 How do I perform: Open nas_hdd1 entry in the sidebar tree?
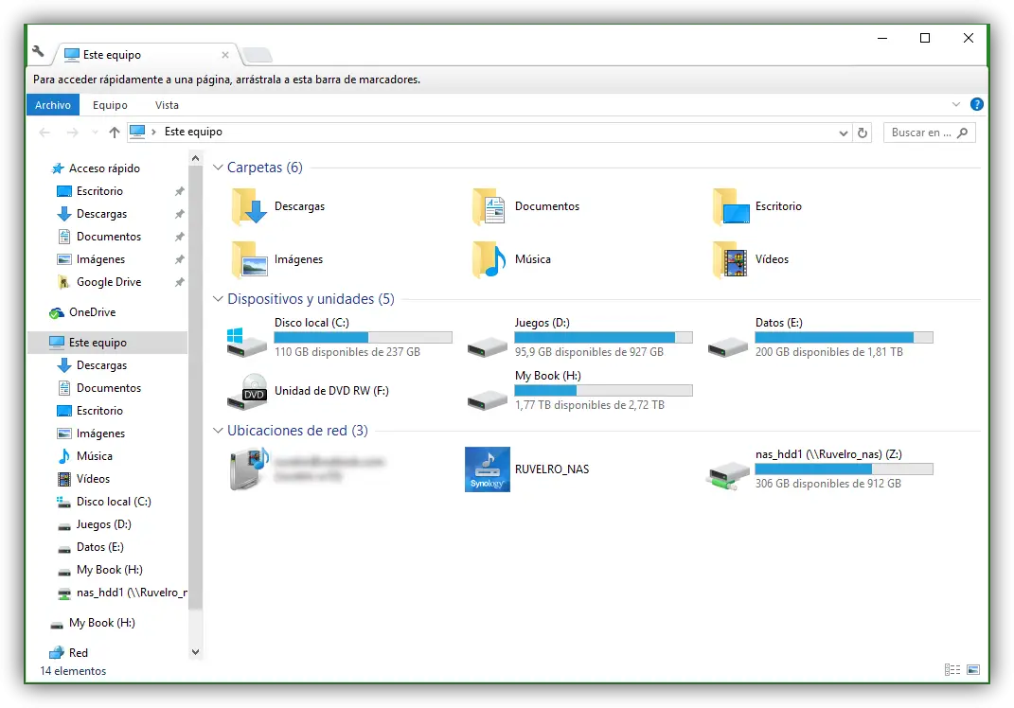(132, 593)
